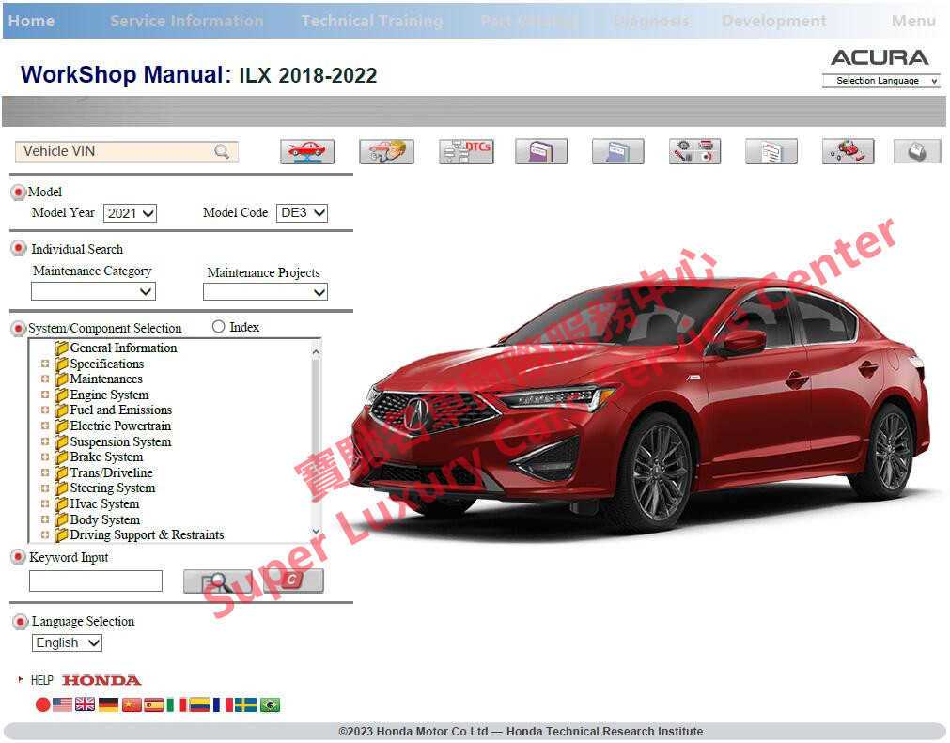Expand the Specifications tree node

pos(45,364)
